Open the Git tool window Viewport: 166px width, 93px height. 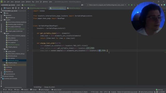coord(5,90)
